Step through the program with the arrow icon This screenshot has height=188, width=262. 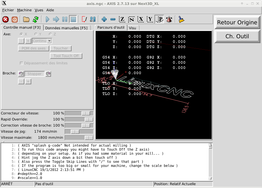point(56,19)
